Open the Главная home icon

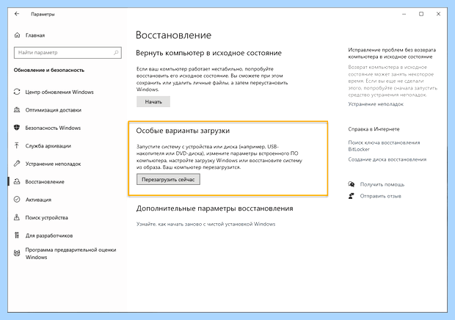17,35
